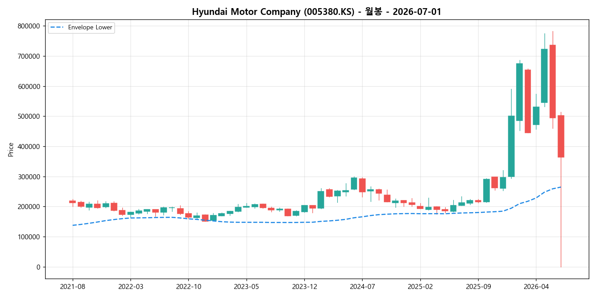Click the last red candle with long wick

pyautogui.click(x=561, y=136)
